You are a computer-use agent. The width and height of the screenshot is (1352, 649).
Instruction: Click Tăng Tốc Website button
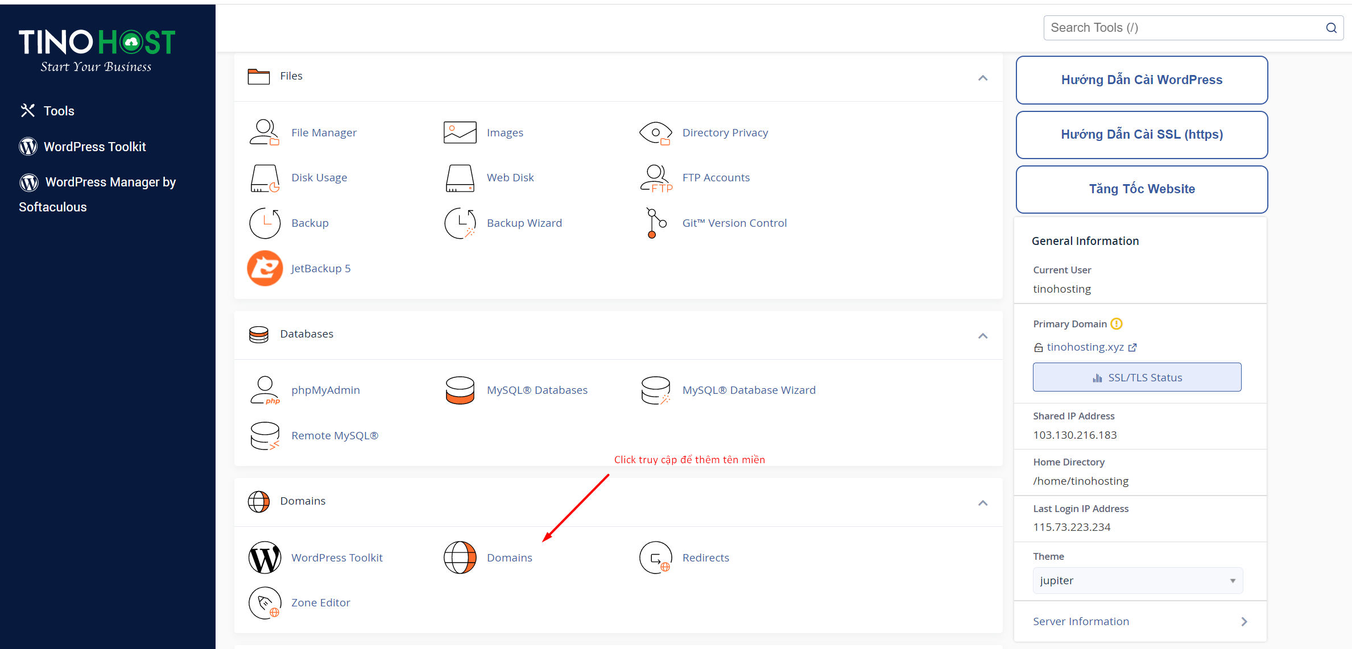pyautogui.click(x=1142, y=189)
